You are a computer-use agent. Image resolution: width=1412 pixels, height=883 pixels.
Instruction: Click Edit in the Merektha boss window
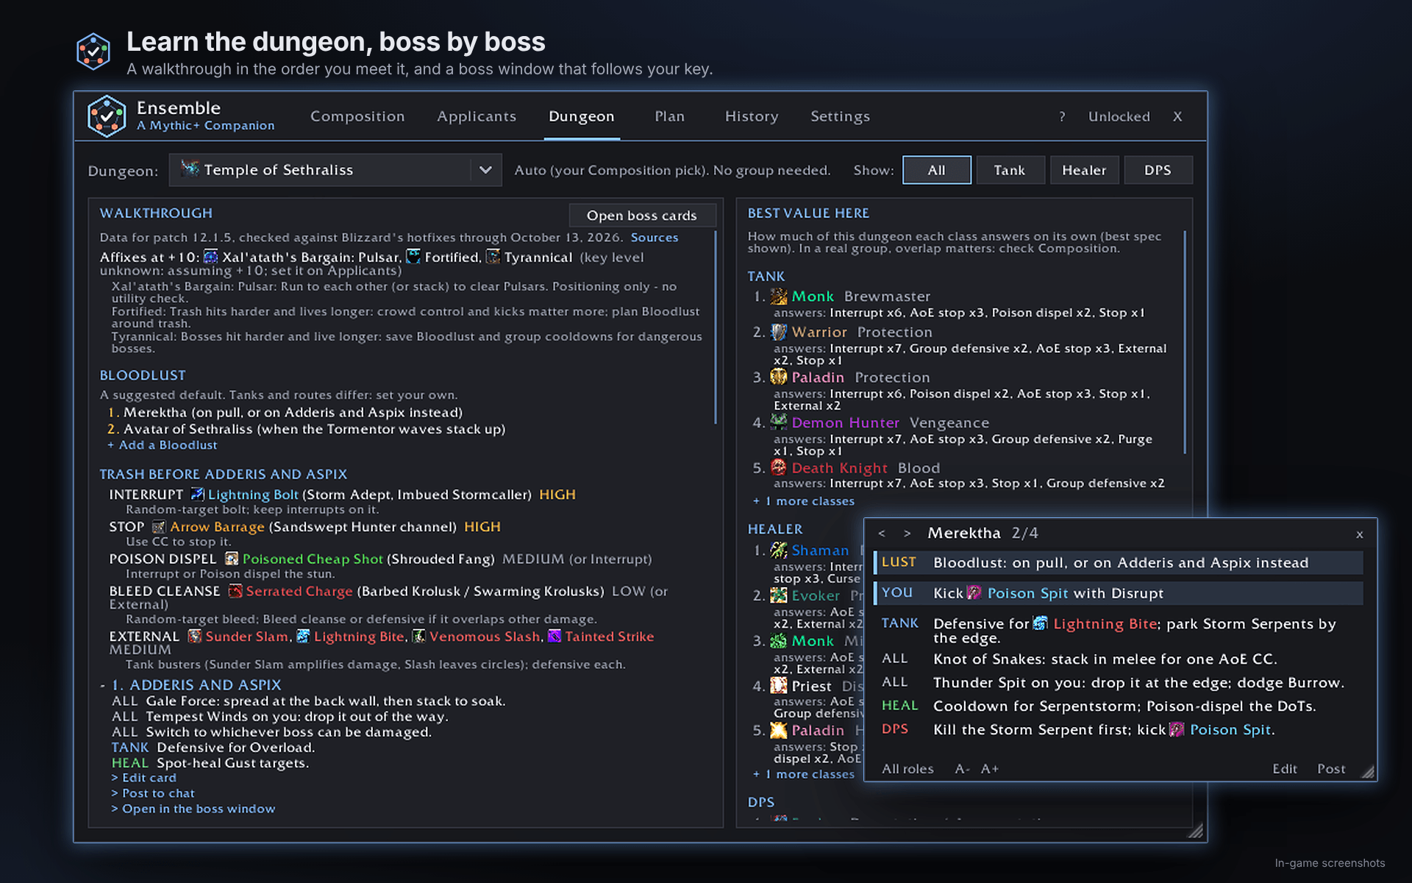[1285, 768]
